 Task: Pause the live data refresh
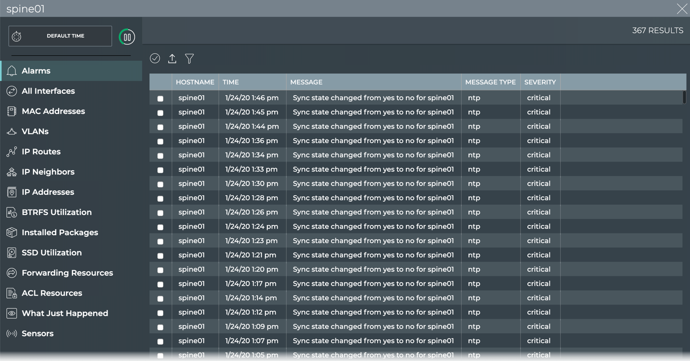pyautogui.click(x=127, y=36)
